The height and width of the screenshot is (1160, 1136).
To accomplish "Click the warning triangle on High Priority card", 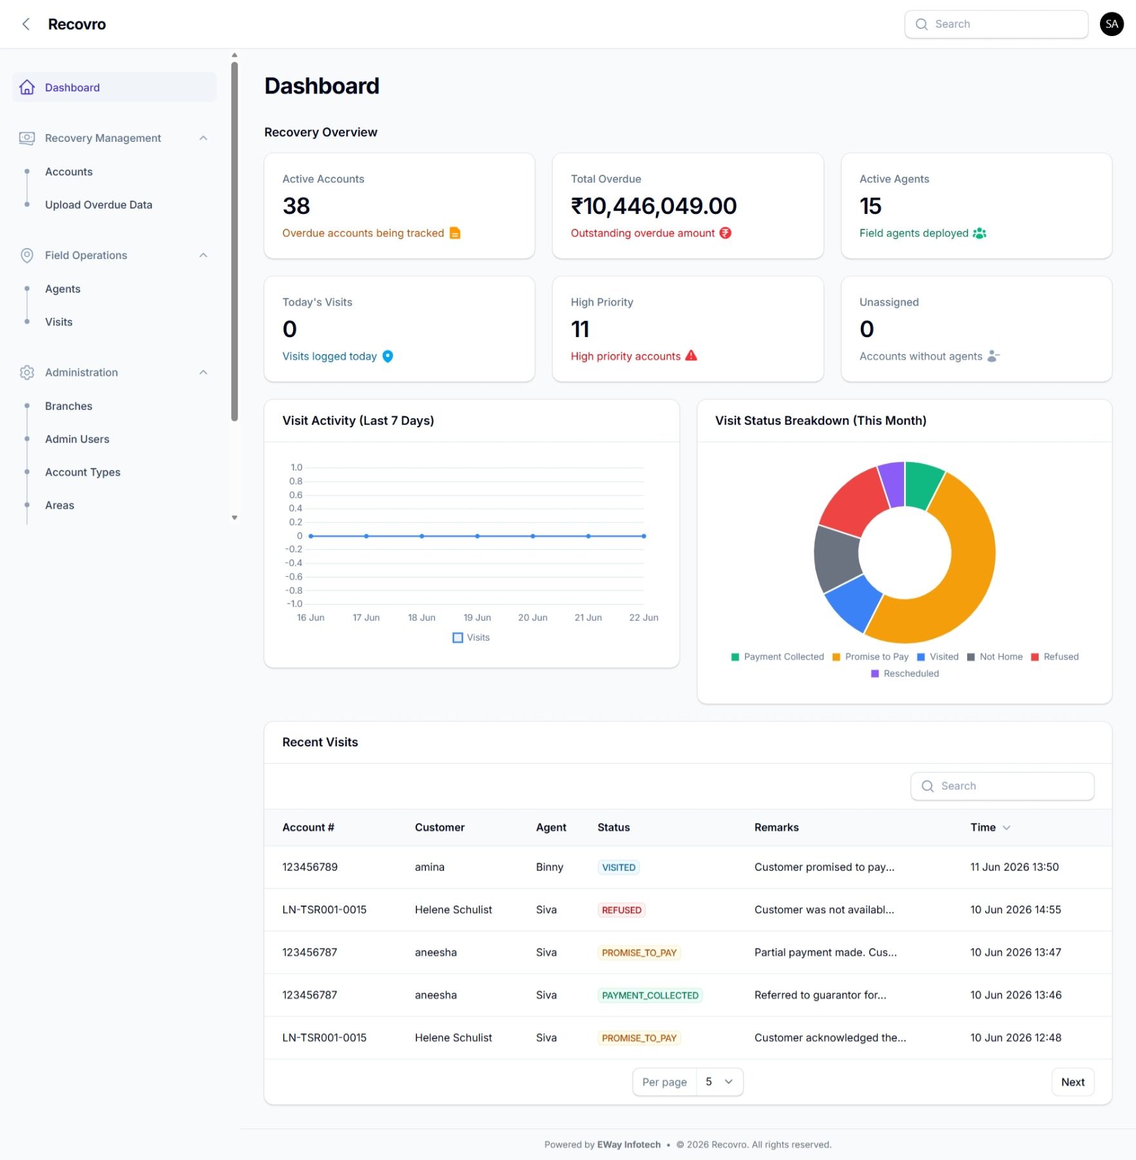I will tap(691, 355).
